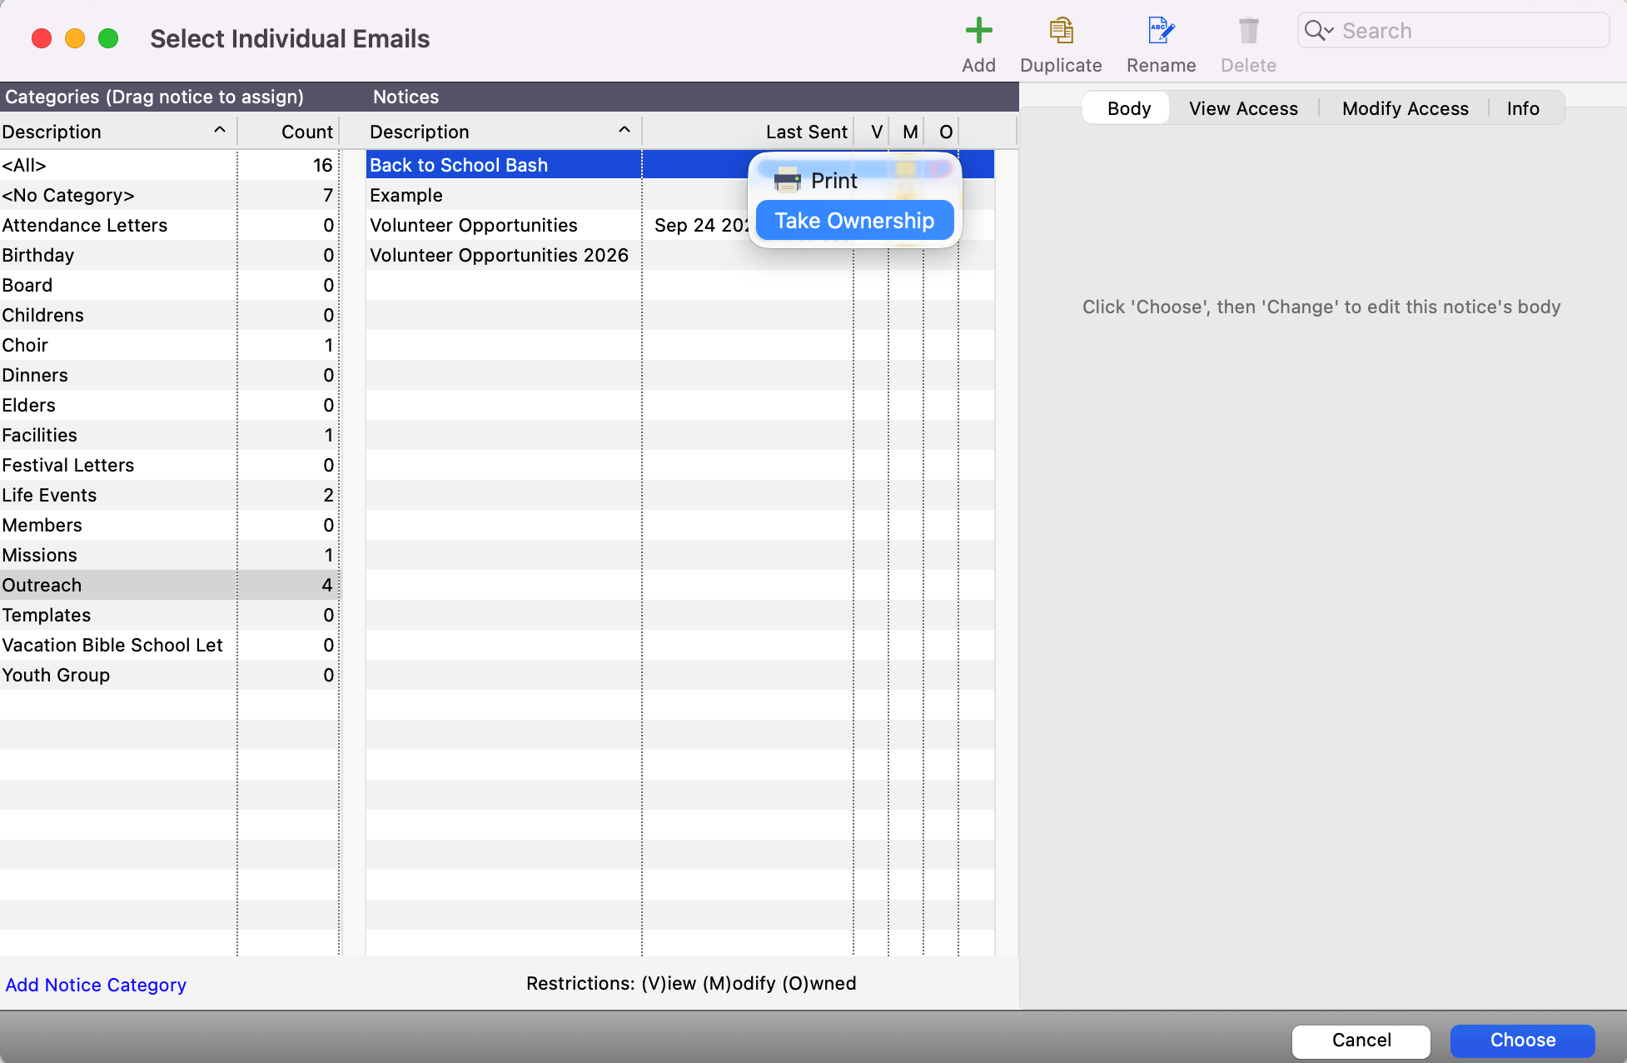
Task: Sort categories by Count column header
Action: 288,132
